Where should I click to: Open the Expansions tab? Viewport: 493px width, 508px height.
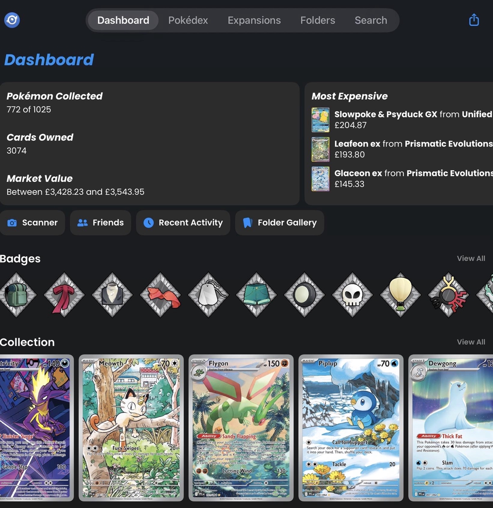pyautogui.click(x=254, y=20)
